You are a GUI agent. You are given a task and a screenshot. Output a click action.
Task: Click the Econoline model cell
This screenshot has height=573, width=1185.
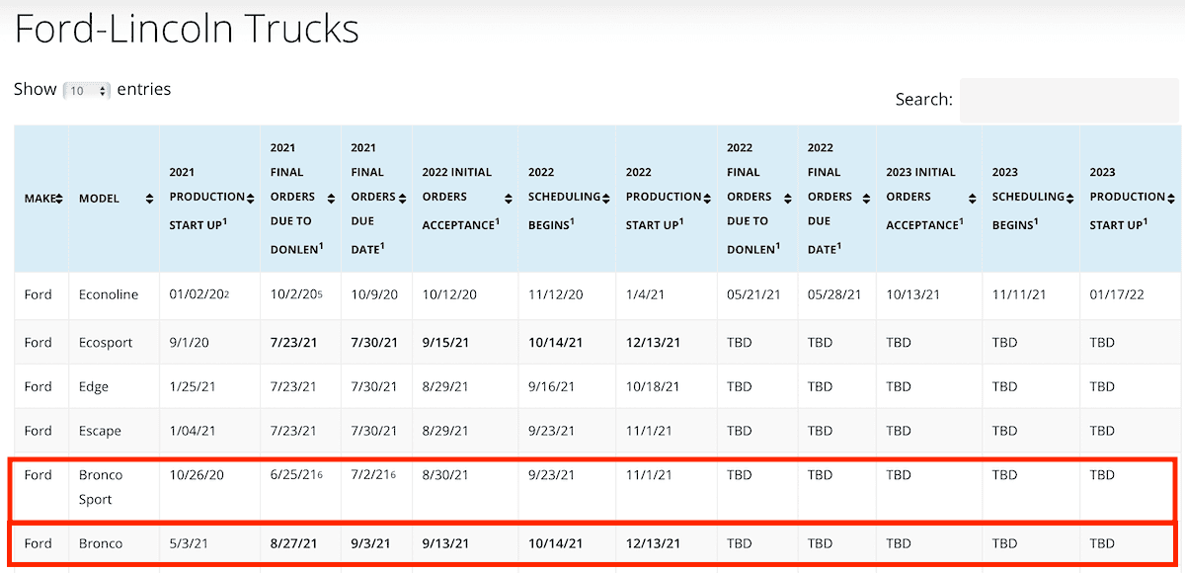tap(109, 294)
